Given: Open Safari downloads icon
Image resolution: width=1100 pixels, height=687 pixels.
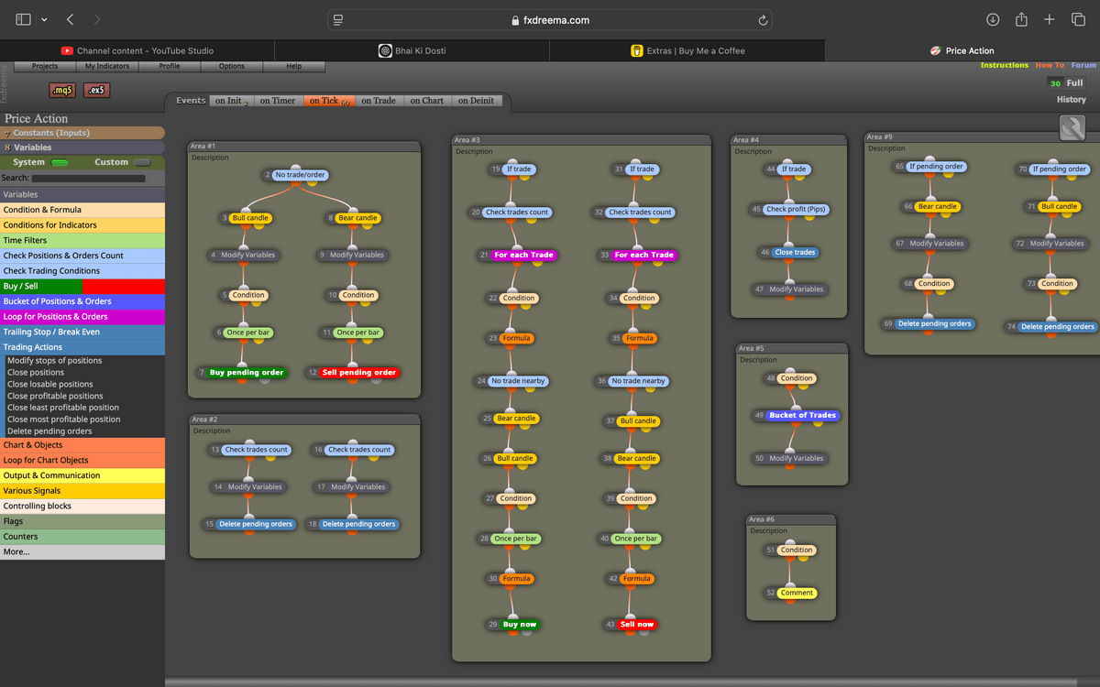Looking at the screenshot, I should click(993, 19).
